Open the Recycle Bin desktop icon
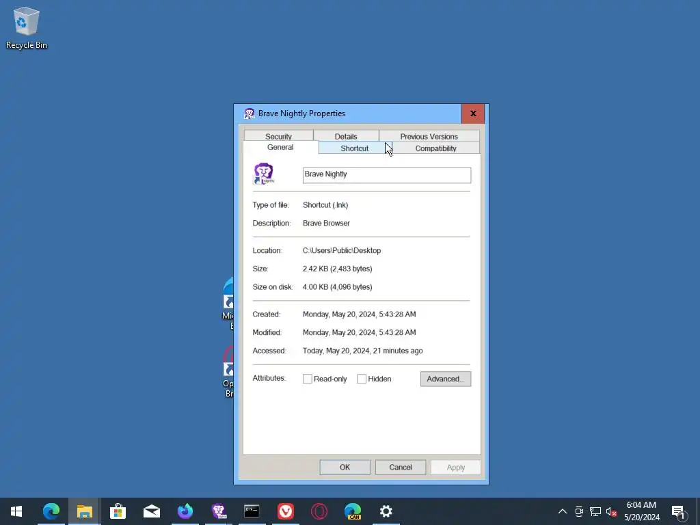The height and width of the screenshot is (525, 700). click(x=27, y=27)
